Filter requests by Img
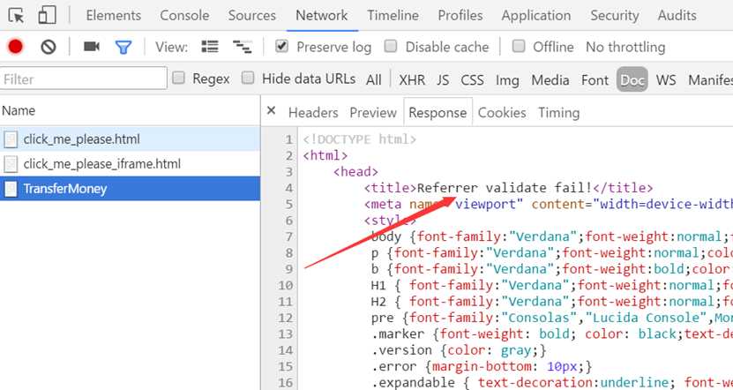This screenshot has height=390, width=733. [507, 80]
